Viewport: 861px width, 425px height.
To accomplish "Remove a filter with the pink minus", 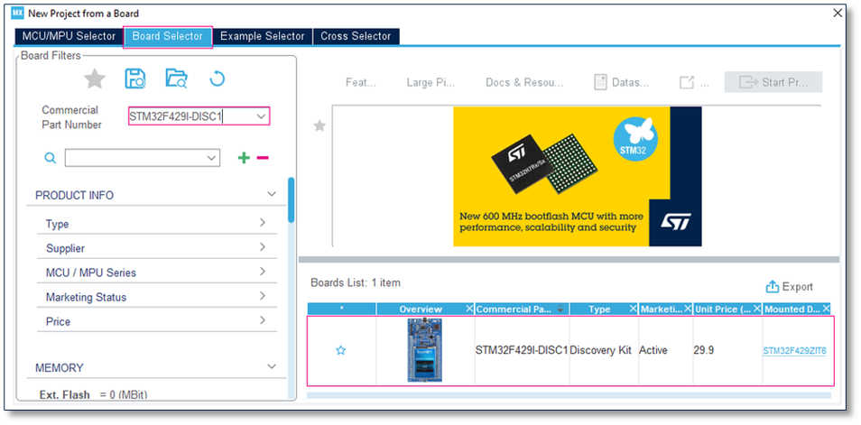I will 263,158.
